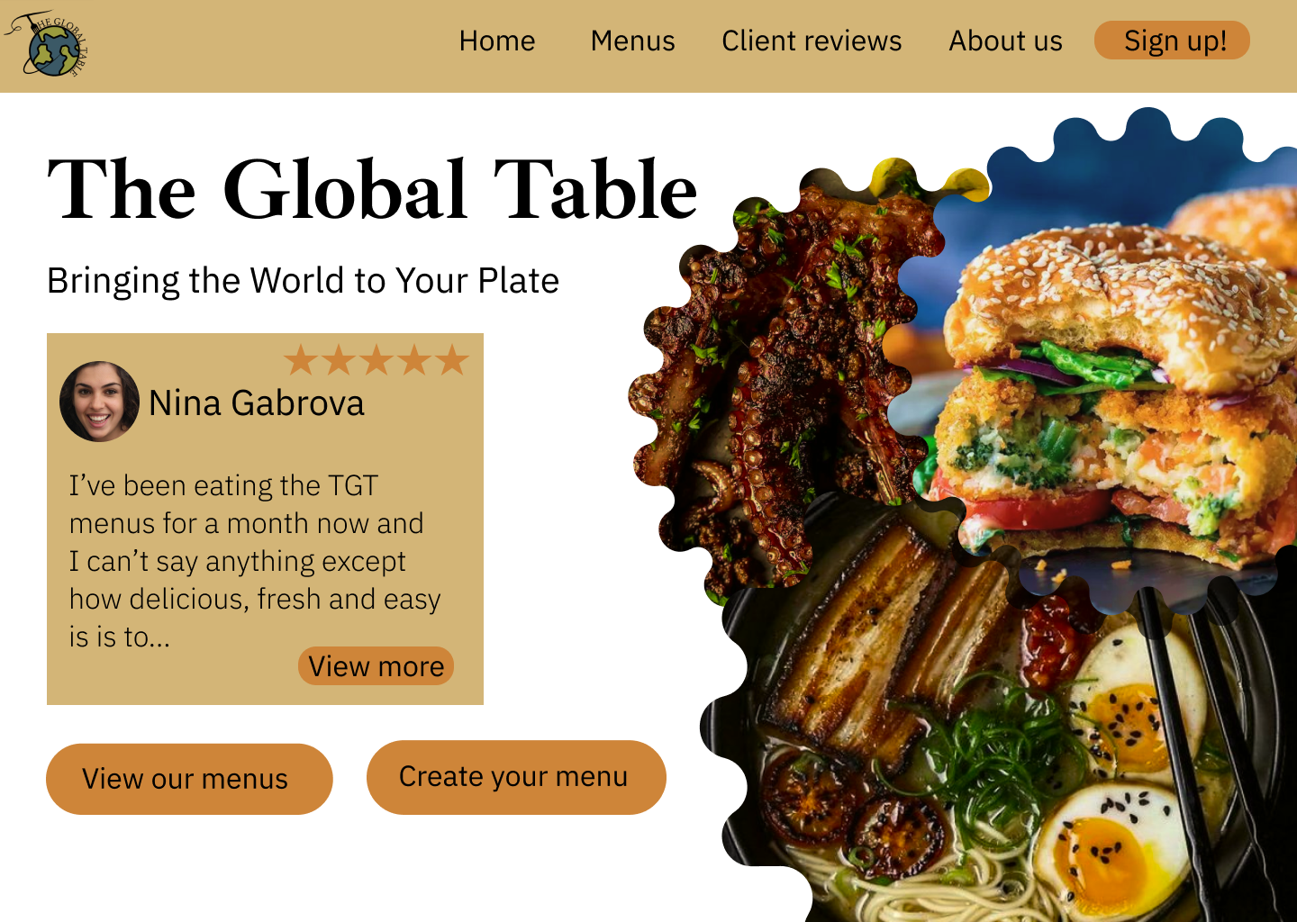Screen dimensions: 1297x922
Task: Select the Nina Gabrova reviewer name
Action: (257, 402)
